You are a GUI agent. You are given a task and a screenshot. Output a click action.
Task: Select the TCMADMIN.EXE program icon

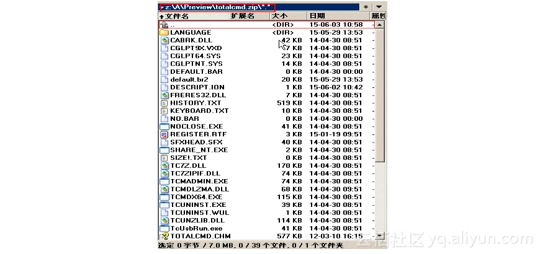coord(164,182)
